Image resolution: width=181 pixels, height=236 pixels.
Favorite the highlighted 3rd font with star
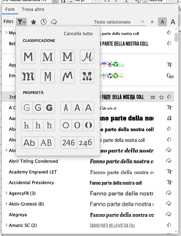pyautogui.click(x=161, y=97)
